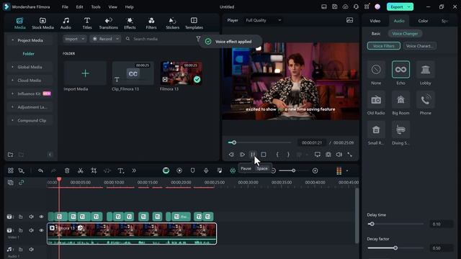This screenshot has height=259, width=461.
Task: Expand more timeline tools chevrons
Action: pyautogui.click(x=134, y=171)
